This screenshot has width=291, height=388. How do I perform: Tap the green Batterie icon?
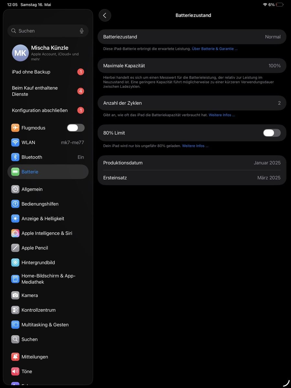coord(15,172)
